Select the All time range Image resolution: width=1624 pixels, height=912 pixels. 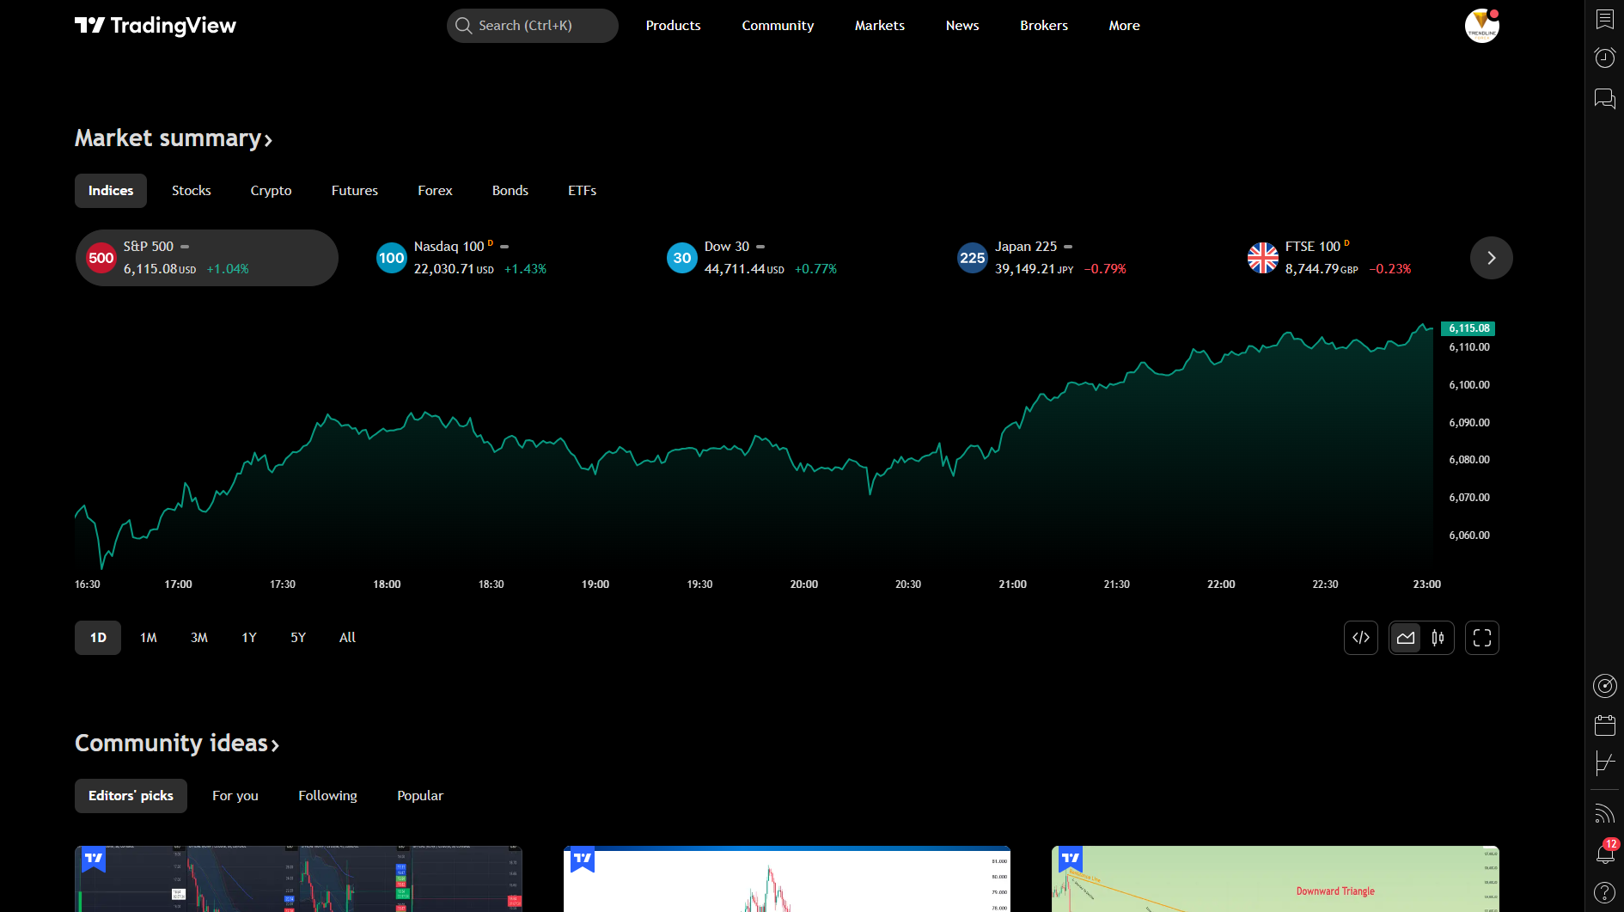(347, 638)
